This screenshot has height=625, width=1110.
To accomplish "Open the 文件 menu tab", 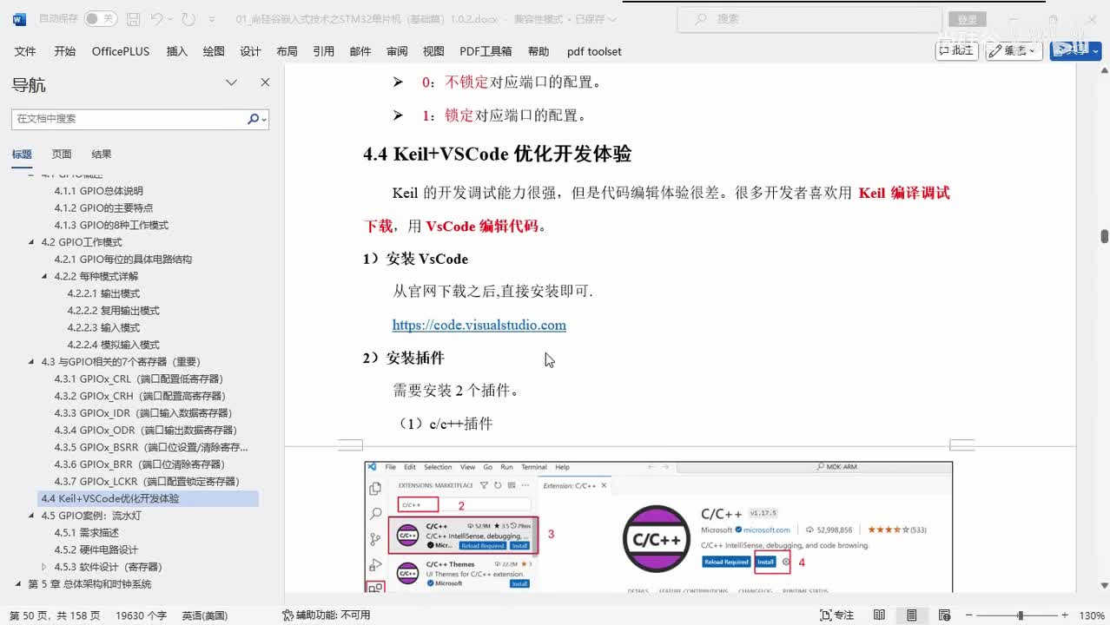I will pyautogui.click(x=26, y=51).
